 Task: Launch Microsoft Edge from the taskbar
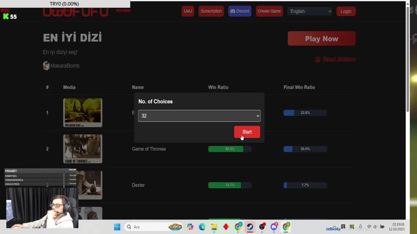(202, 227)
